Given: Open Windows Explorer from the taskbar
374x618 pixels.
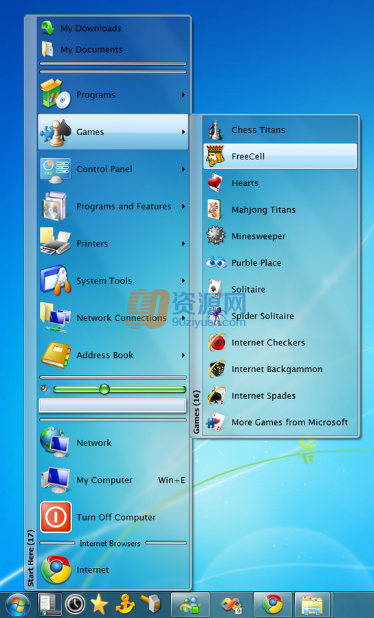Looking at the screenshot, I should tap(312, 604).
